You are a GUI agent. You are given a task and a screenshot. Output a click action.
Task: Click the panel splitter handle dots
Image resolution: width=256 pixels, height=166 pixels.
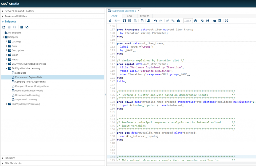pyautogui.click(x=105, y=94)
